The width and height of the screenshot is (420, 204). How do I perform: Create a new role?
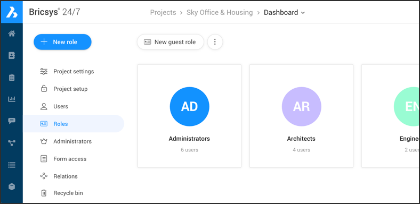point(62,42)
